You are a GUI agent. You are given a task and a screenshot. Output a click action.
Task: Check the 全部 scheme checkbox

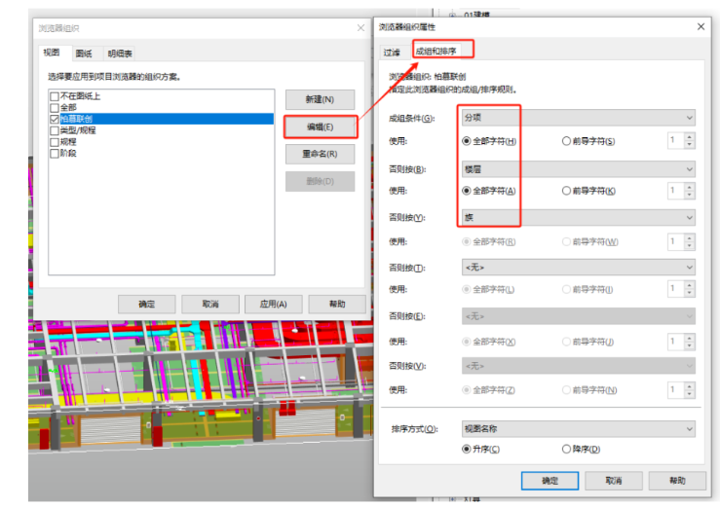tap(55, 108)
